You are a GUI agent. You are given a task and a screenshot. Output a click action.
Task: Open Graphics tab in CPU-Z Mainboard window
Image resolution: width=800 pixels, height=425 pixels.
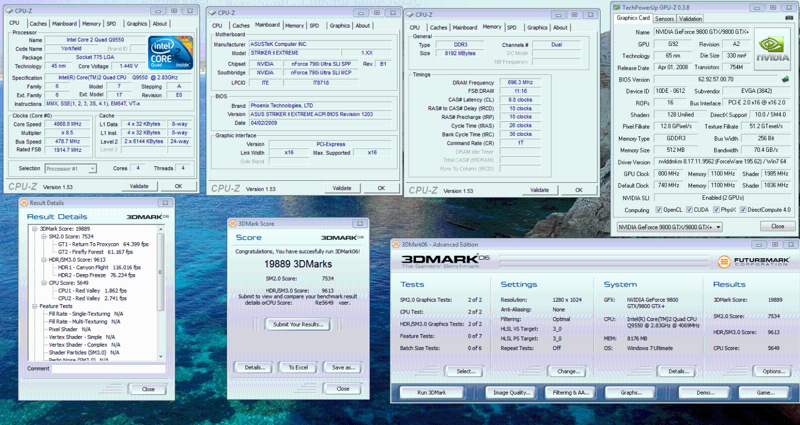pos(339,25)
